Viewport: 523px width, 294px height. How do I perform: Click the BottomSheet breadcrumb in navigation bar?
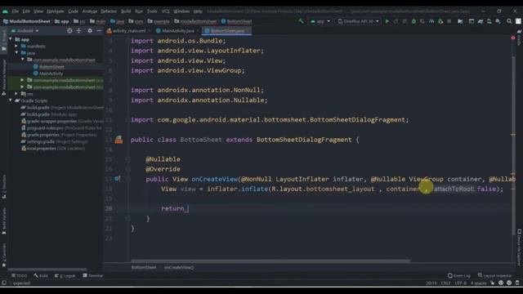point(236,21)
